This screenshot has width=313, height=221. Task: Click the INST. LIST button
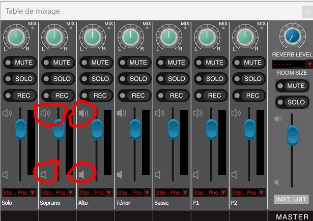[x=291, y=199]
